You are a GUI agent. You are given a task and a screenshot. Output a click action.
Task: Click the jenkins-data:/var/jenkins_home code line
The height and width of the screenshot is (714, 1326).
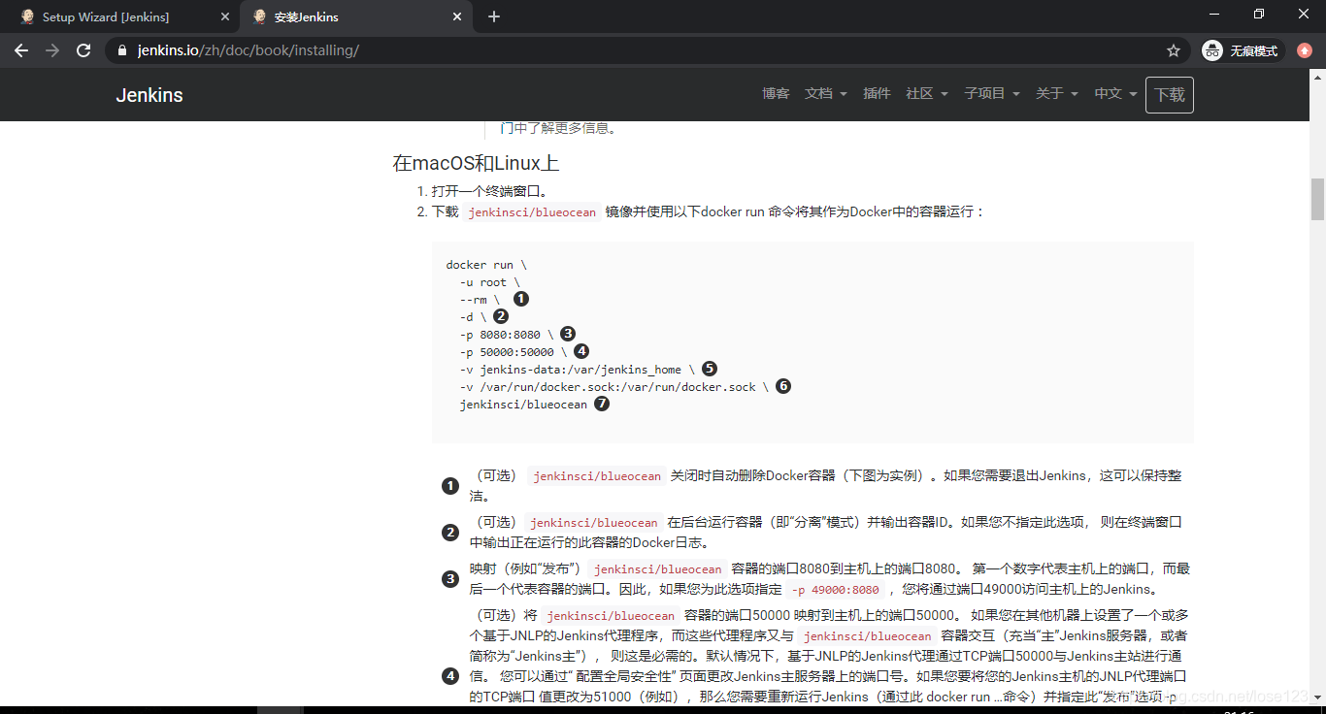pyautogui.click(x=578, y=370)
